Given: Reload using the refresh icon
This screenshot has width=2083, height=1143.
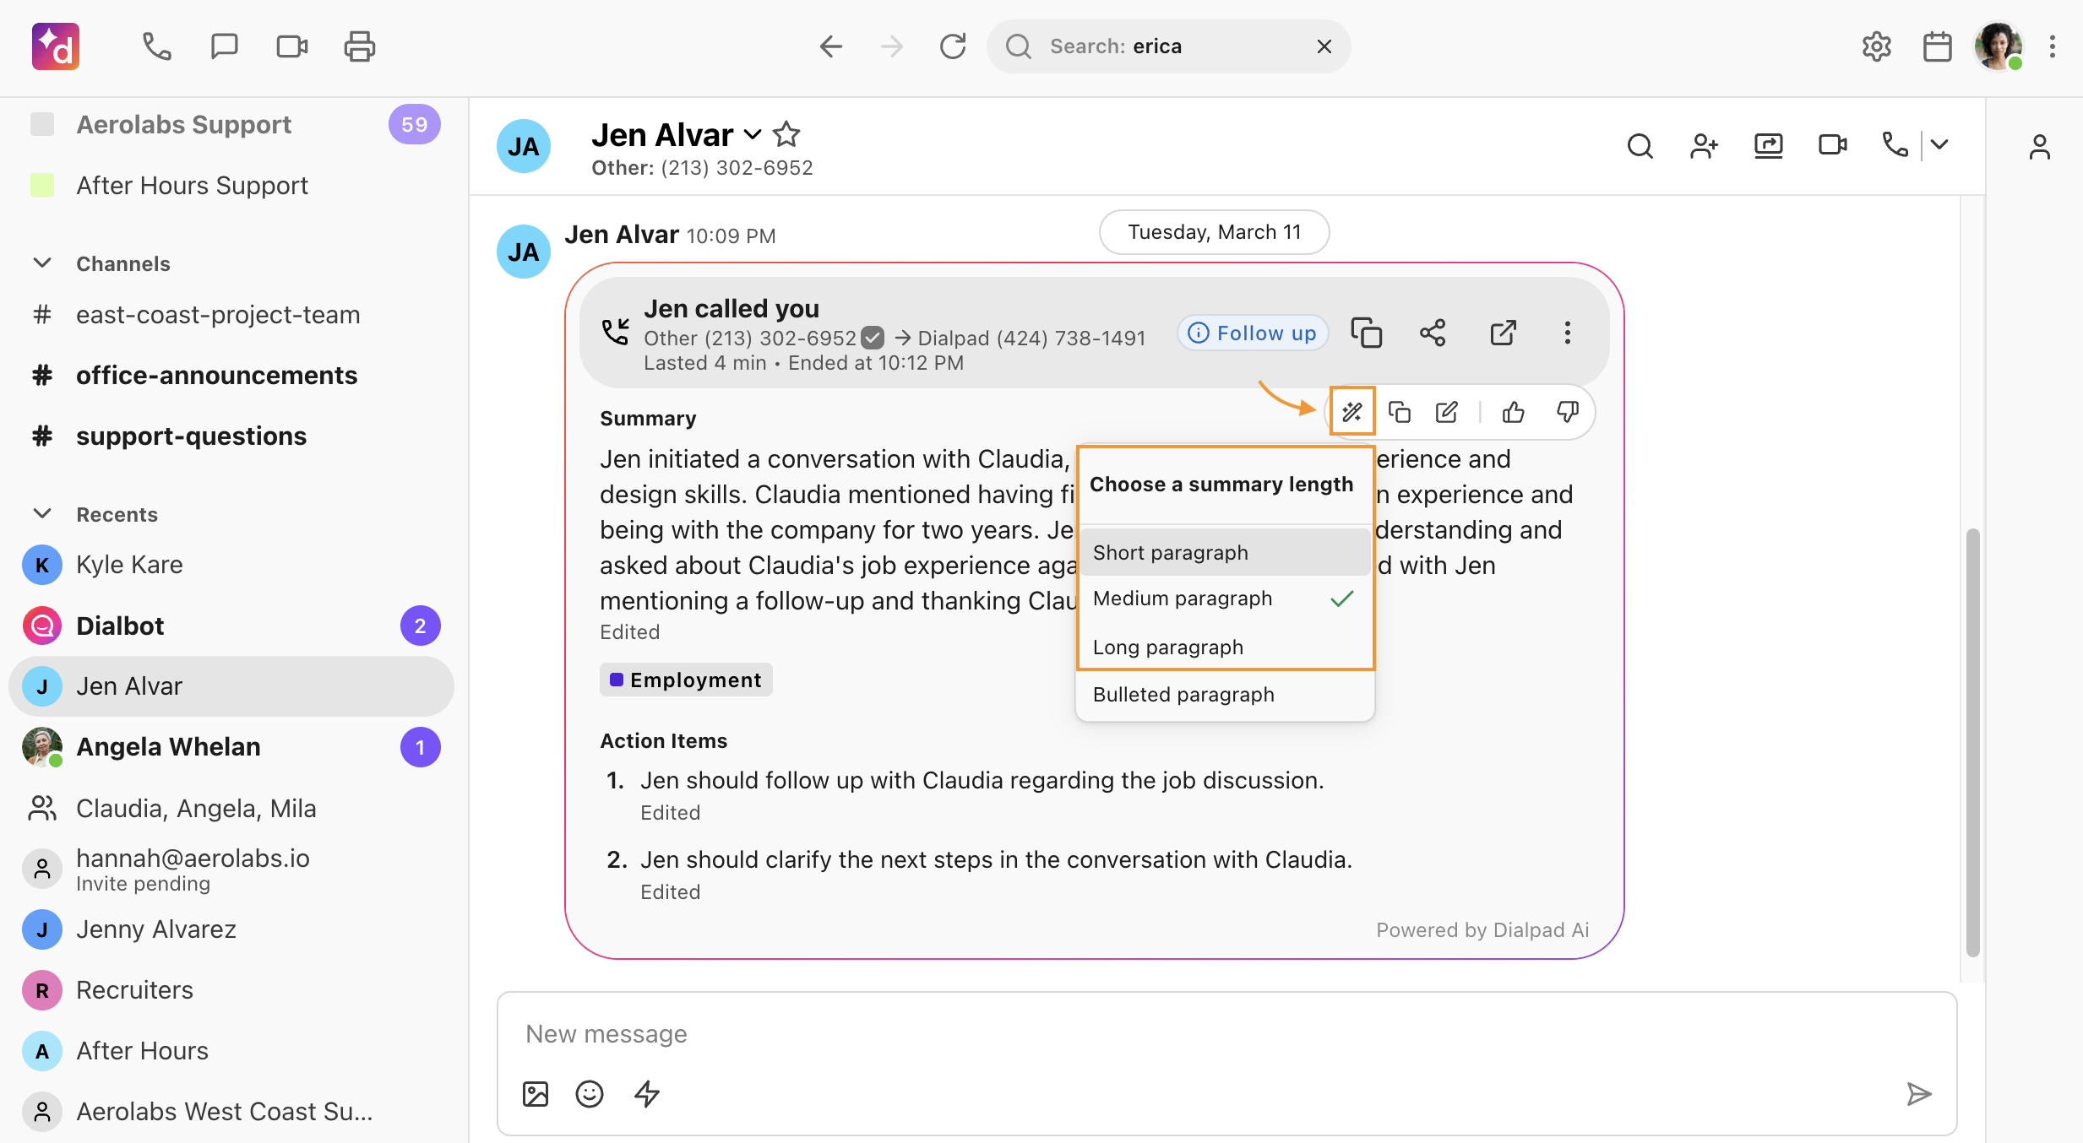Looking at the screenshot, I should point(953,46).
